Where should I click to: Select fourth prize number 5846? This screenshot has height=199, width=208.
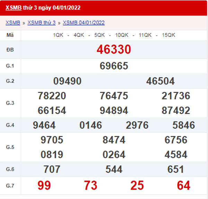[x=183, y=125]
